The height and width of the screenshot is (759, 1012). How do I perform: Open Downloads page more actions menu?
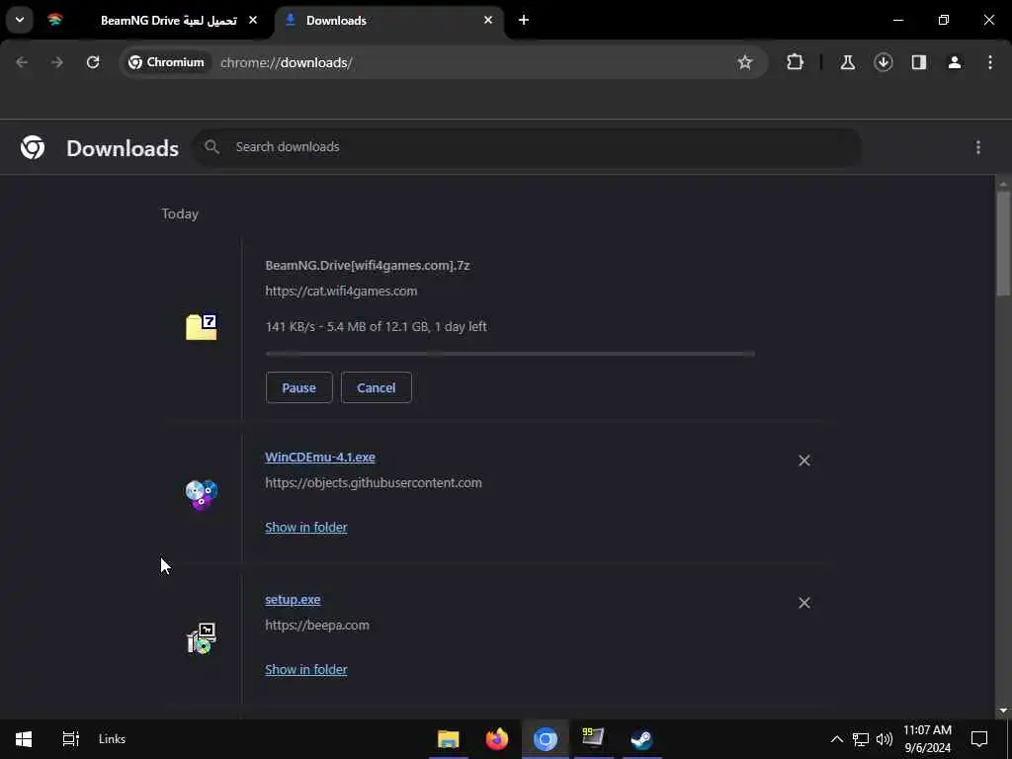[977, 148]
